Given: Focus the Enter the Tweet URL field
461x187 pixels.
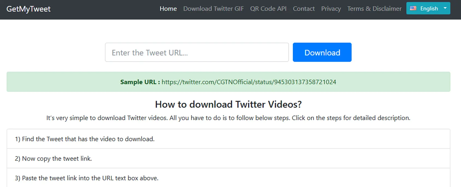Looking at the screenshot, I should tap(197, 52).
